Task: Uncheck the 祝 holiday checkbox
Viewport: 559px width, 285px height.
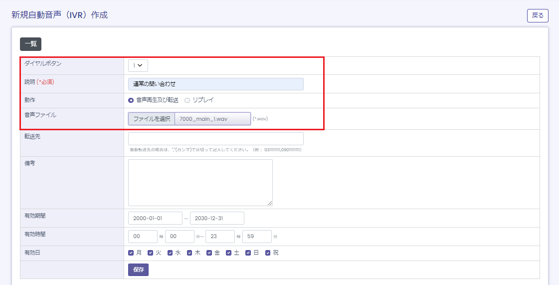Action: coord(268,253)
